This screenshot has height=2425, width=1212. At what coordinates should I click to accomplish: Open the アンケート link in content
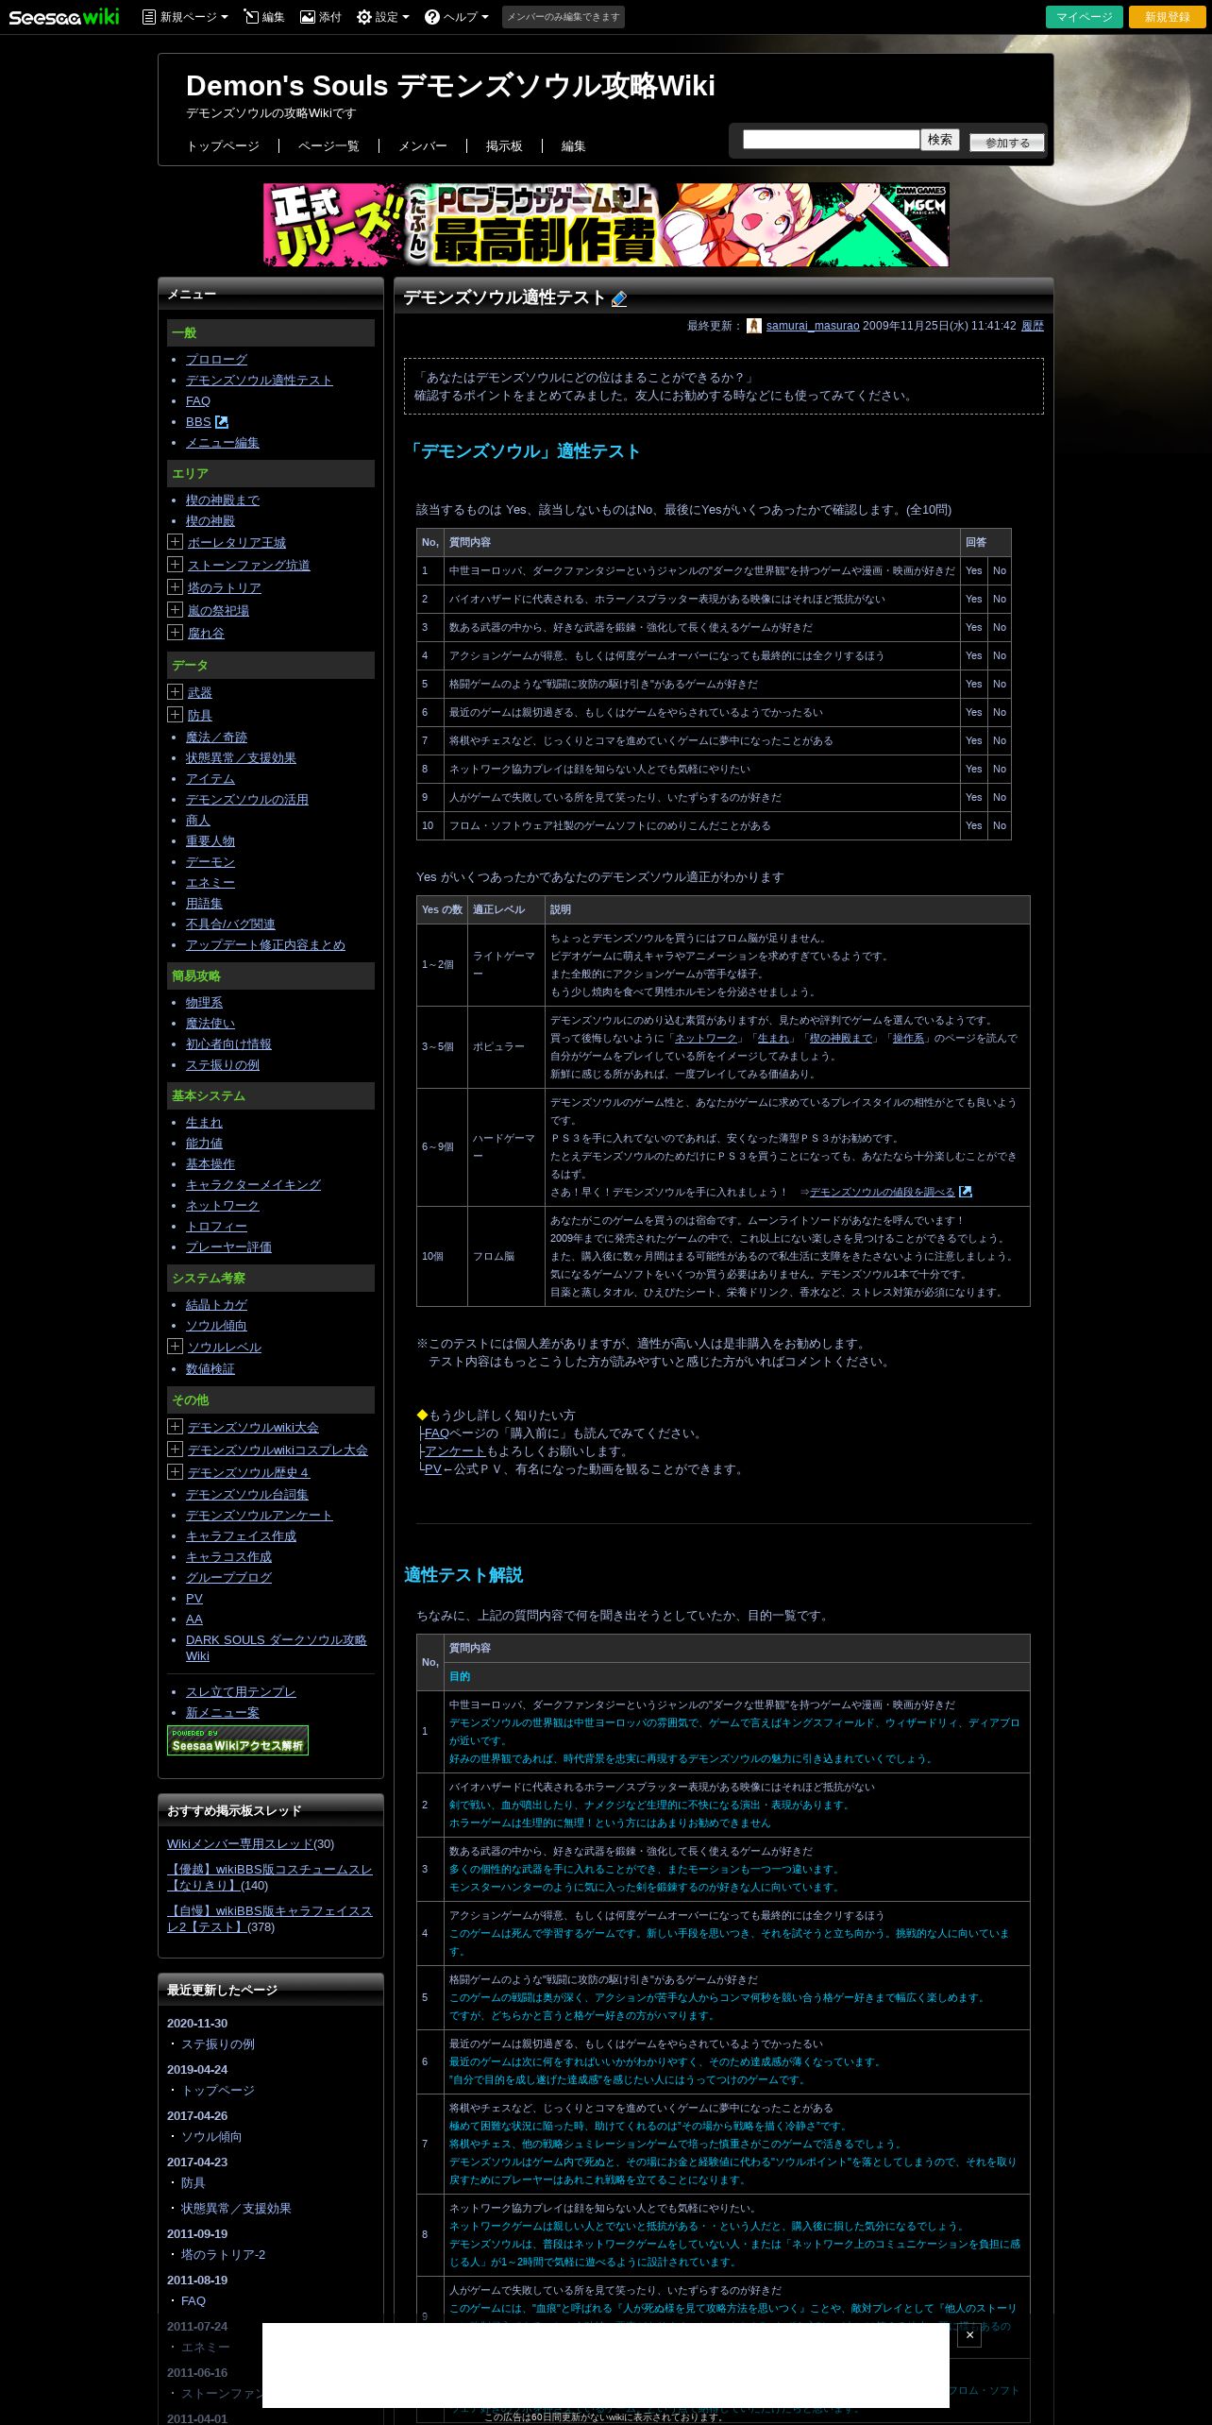(x=455, y=1451)
